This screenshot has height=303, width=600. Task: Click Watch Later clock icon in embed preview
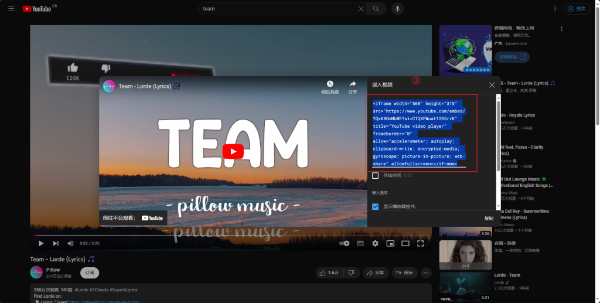pos(330,84)
